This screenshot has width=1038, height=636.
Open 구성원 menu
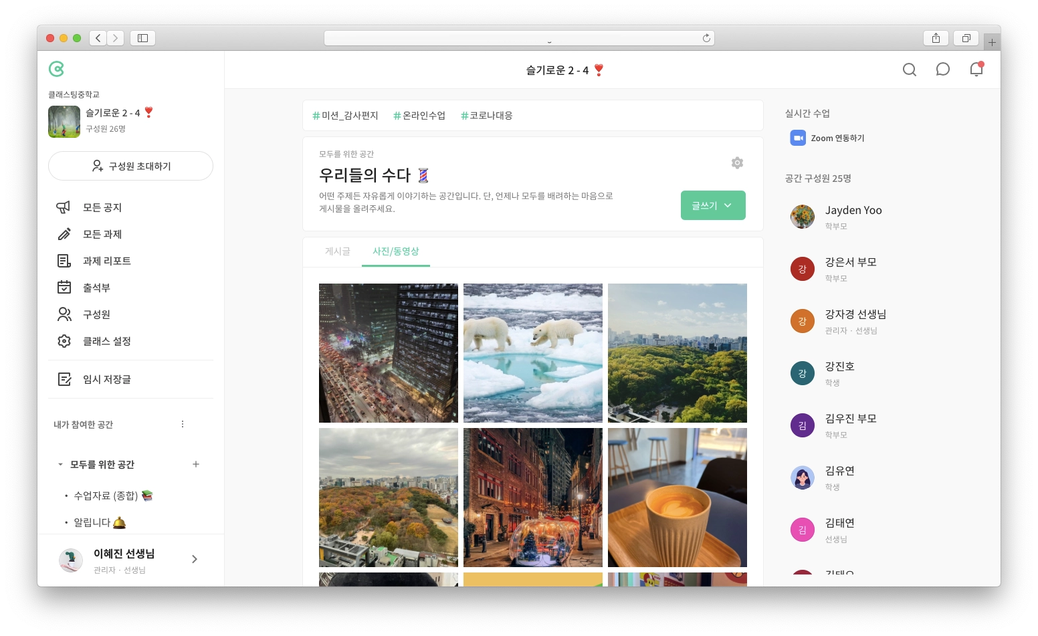coord(96,314)
